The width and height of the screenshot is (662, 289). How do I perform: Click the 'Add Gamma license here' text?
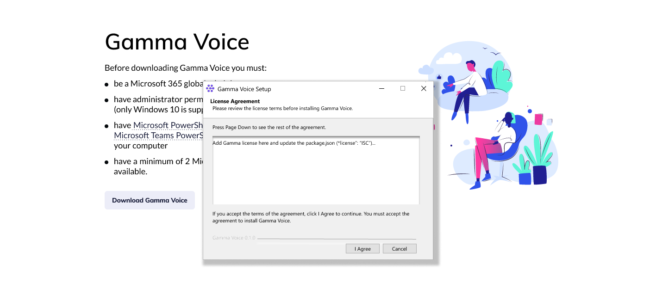point(294,143)
